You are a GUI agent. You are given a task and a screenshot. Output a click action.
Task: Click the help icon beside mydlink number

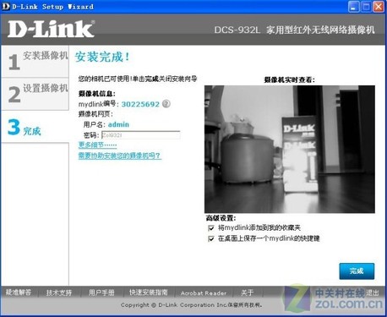click(166, 104)
